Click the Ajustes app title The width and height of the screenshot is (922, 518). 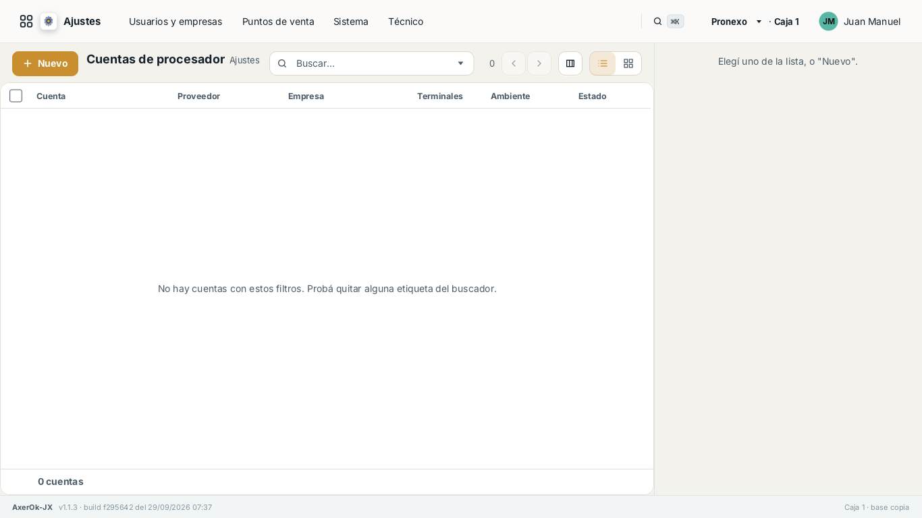point(82,22)
